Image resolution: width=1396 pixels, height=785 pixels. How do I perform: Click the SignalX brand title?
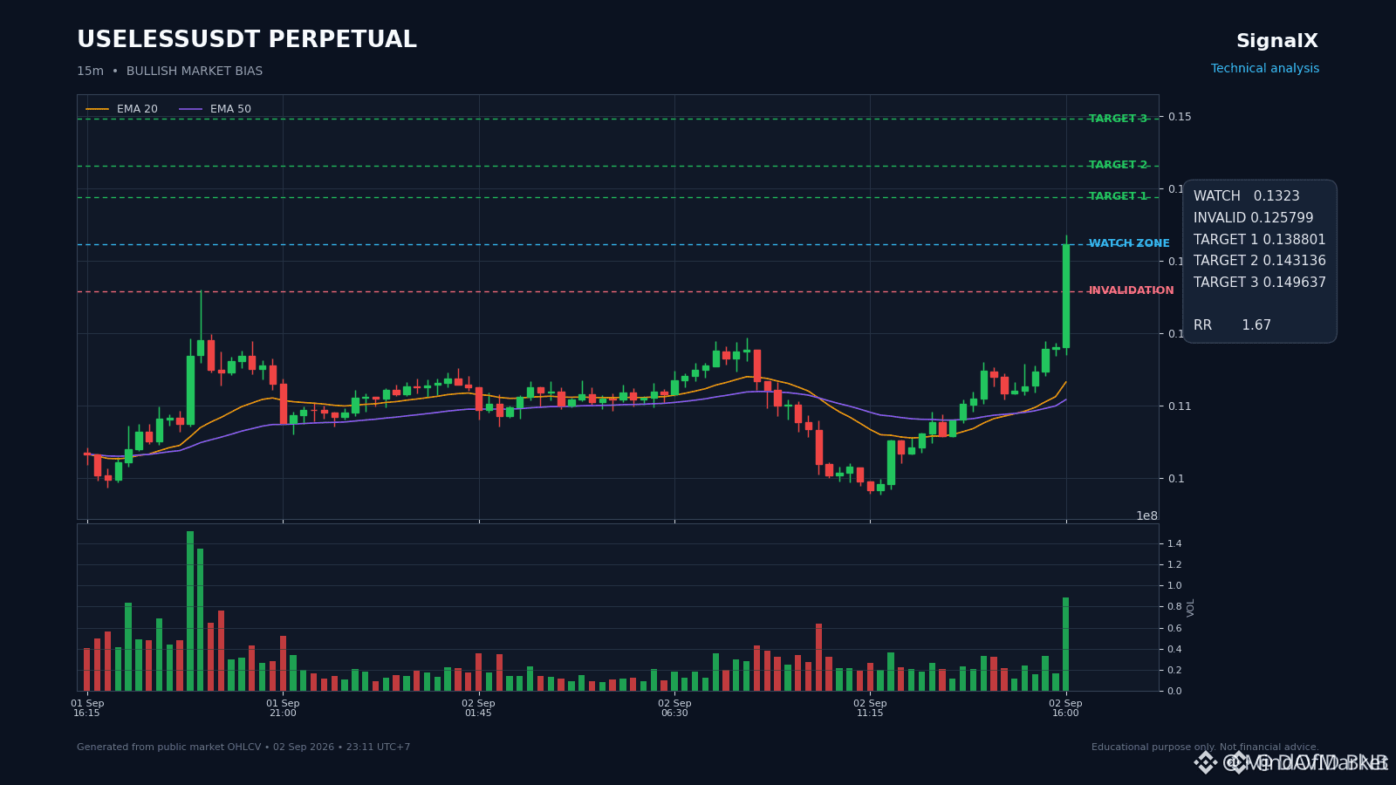pyautogui.click(x=1277, y=41)
